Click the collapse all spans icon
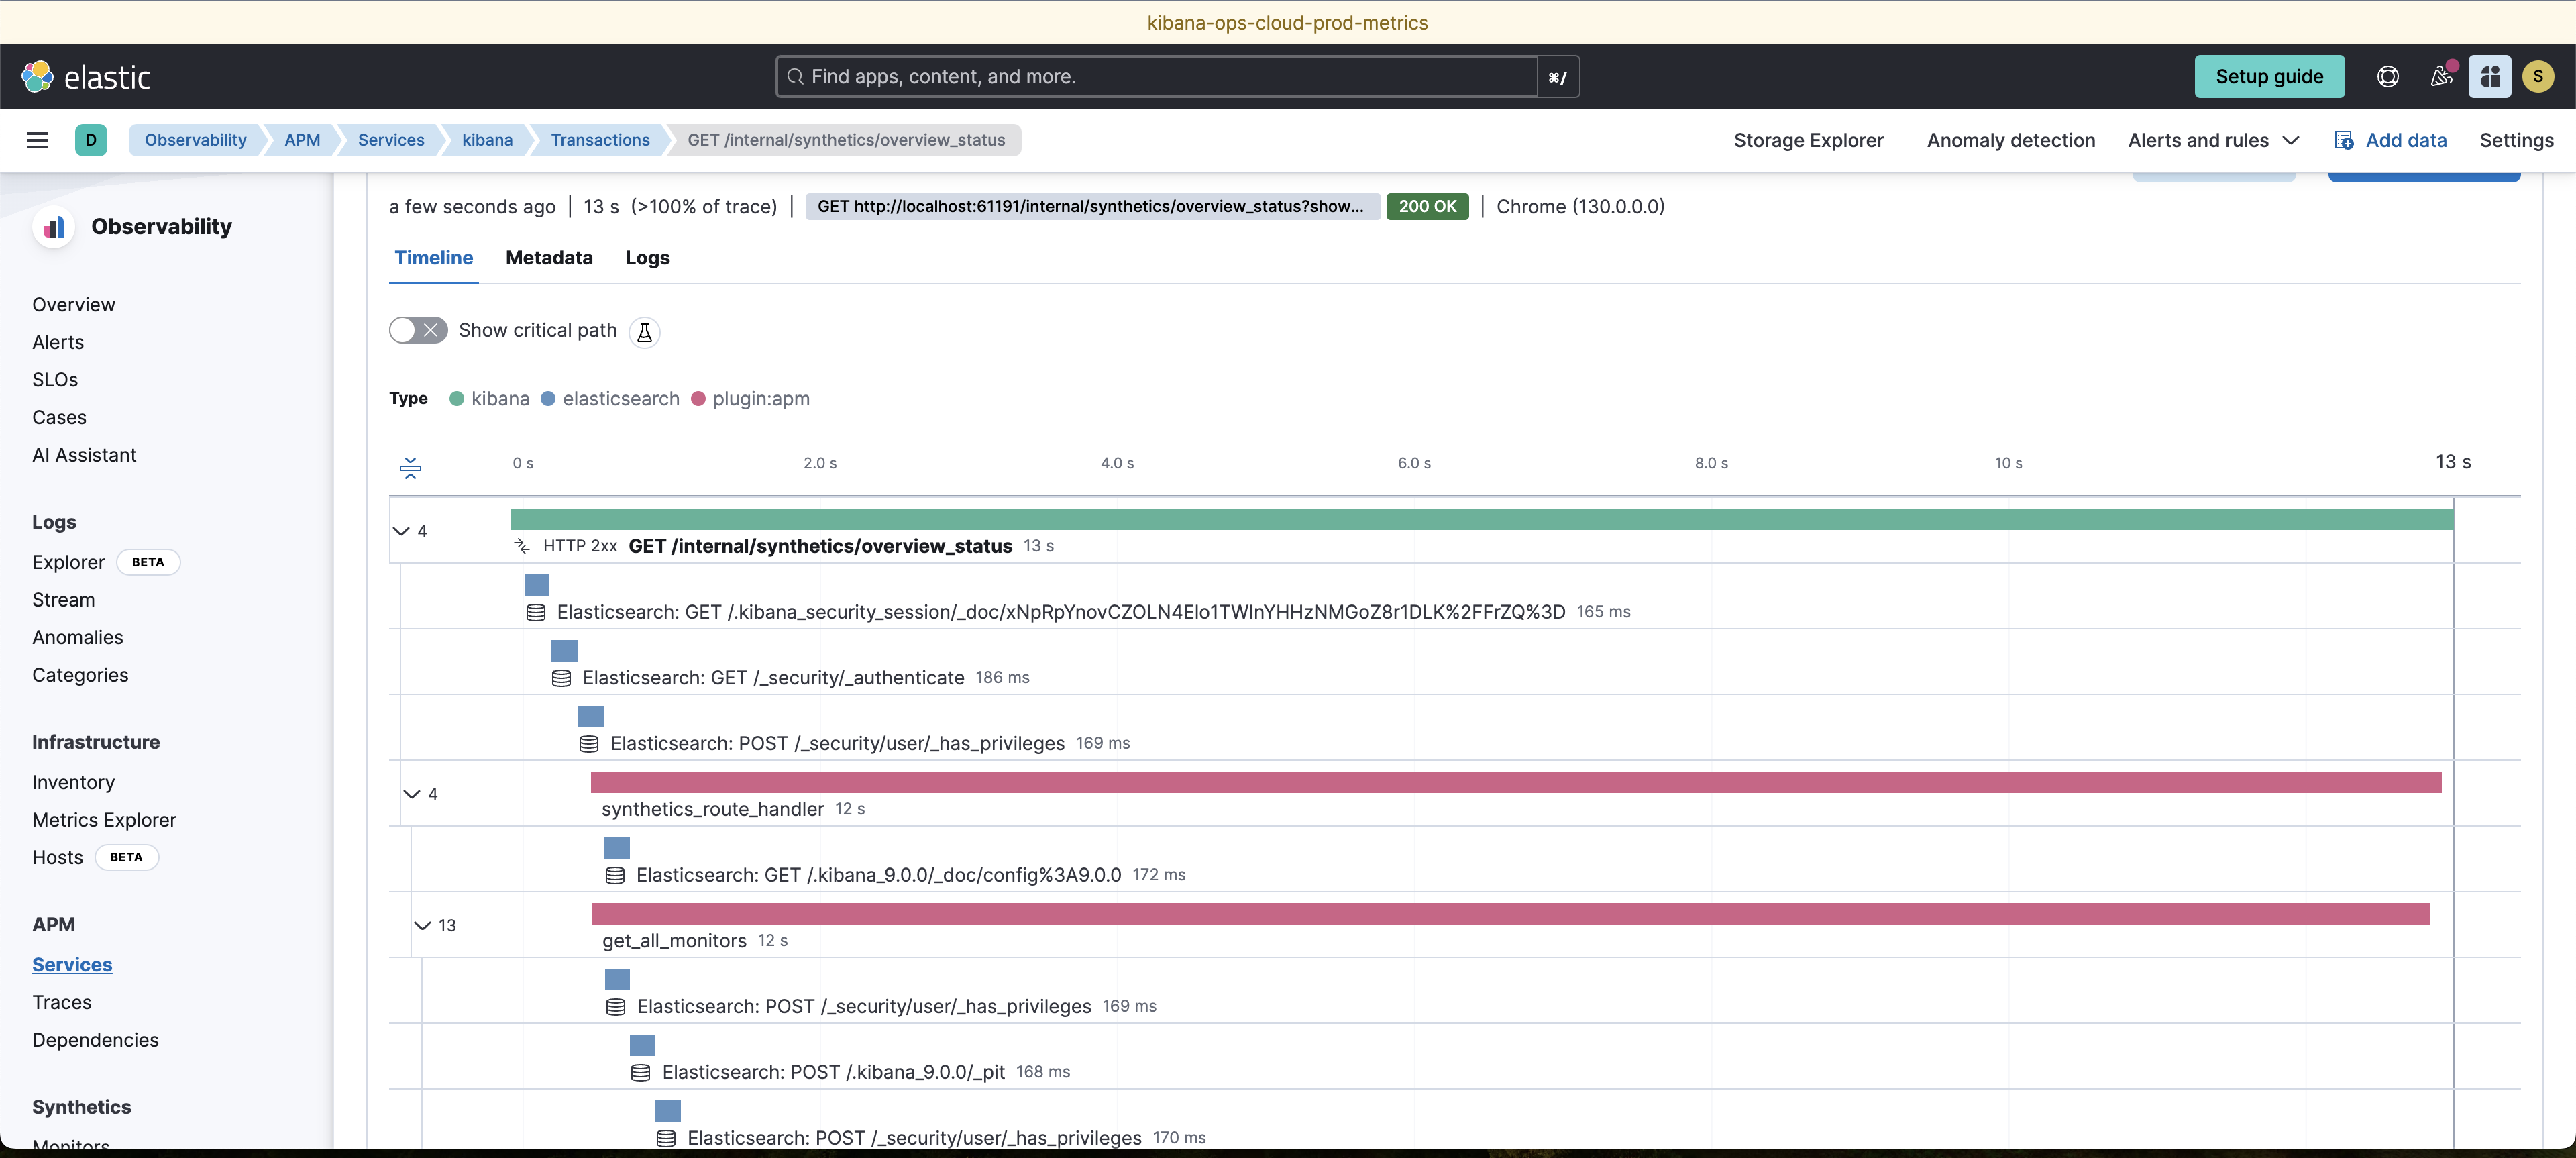The height and width of the screenshot is (1158, 2576). point(410,468)
